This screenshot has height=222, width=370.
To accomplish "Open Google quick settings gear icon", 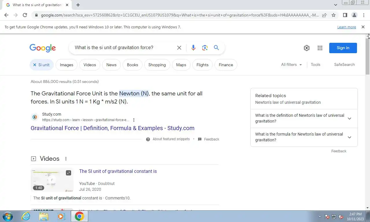I will (x=307, y=48).
